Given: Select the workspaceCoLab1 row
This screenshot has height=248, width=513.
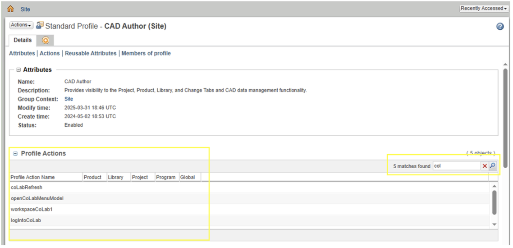Looking at the screenshot, I should click(x=249, y=209).
